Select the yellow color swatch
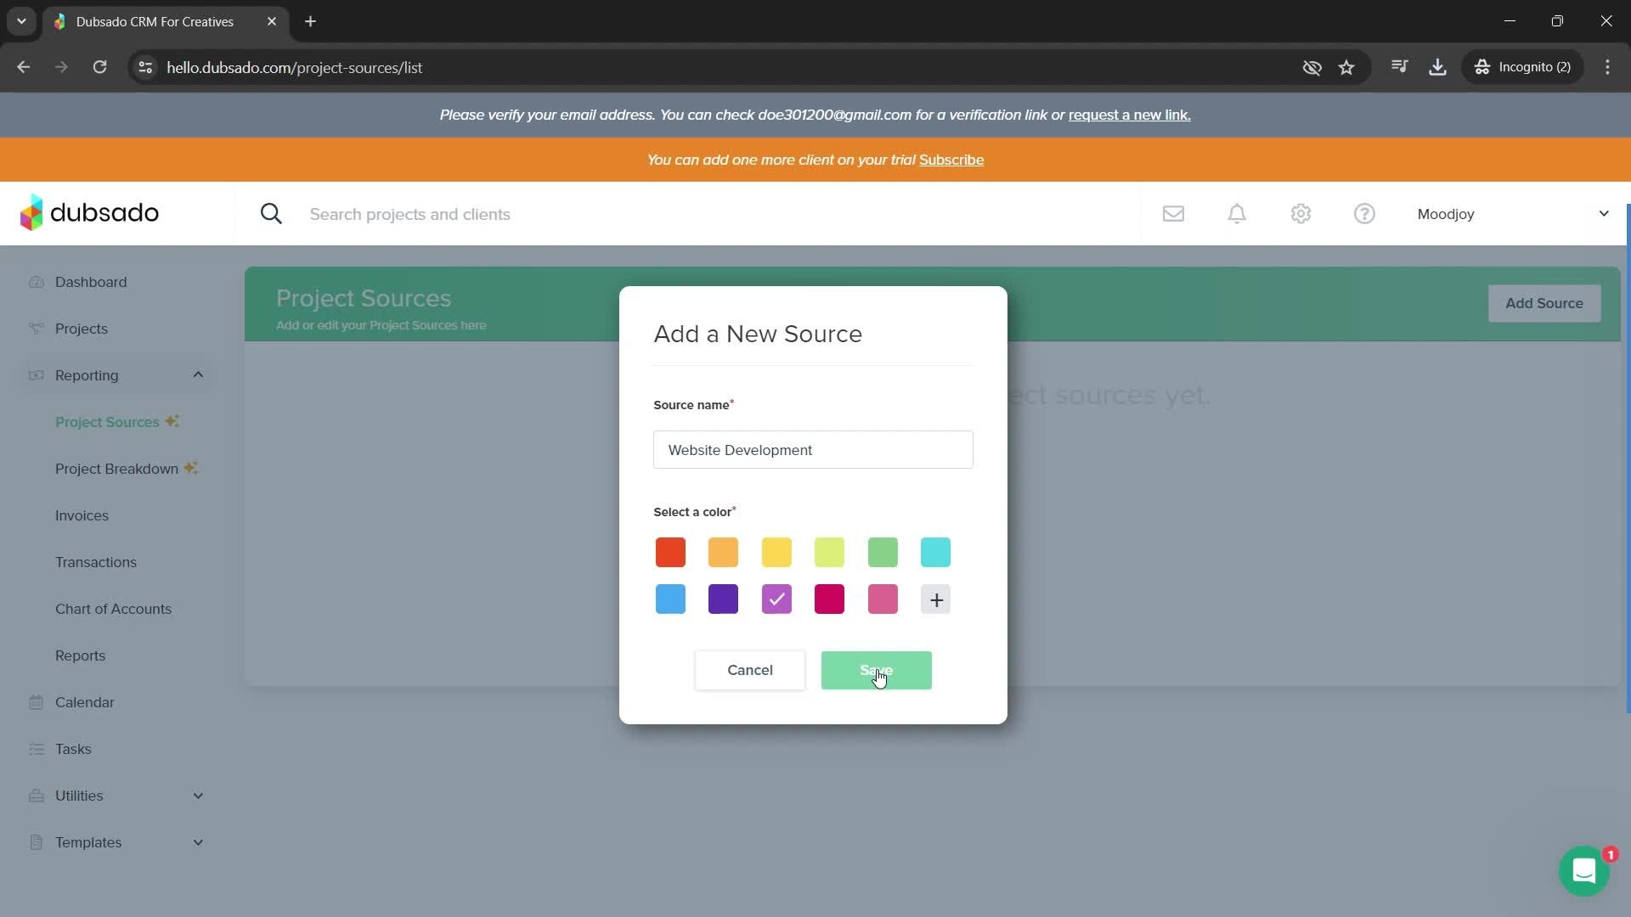1631x917 pixels. point(776,553)
